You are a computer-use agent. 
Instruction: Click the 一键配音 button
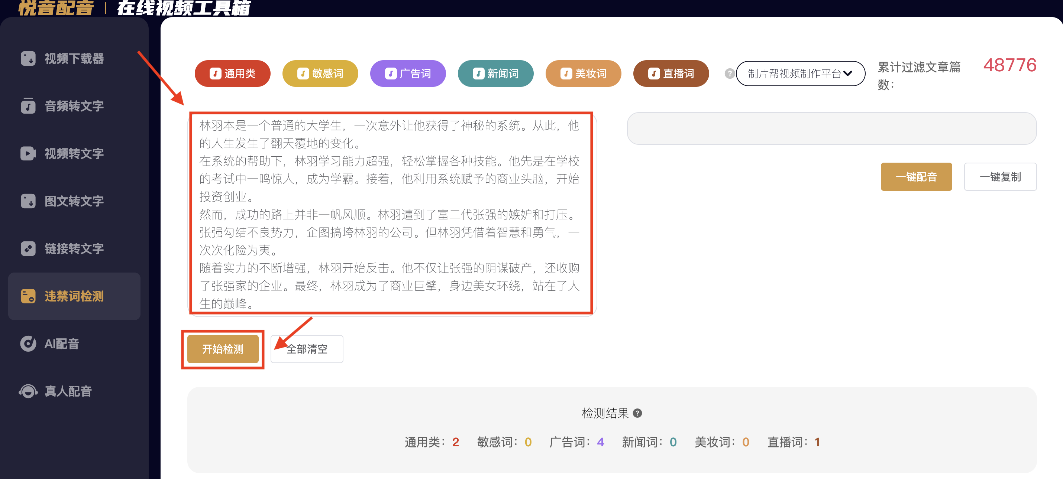(x=916, y=176)
